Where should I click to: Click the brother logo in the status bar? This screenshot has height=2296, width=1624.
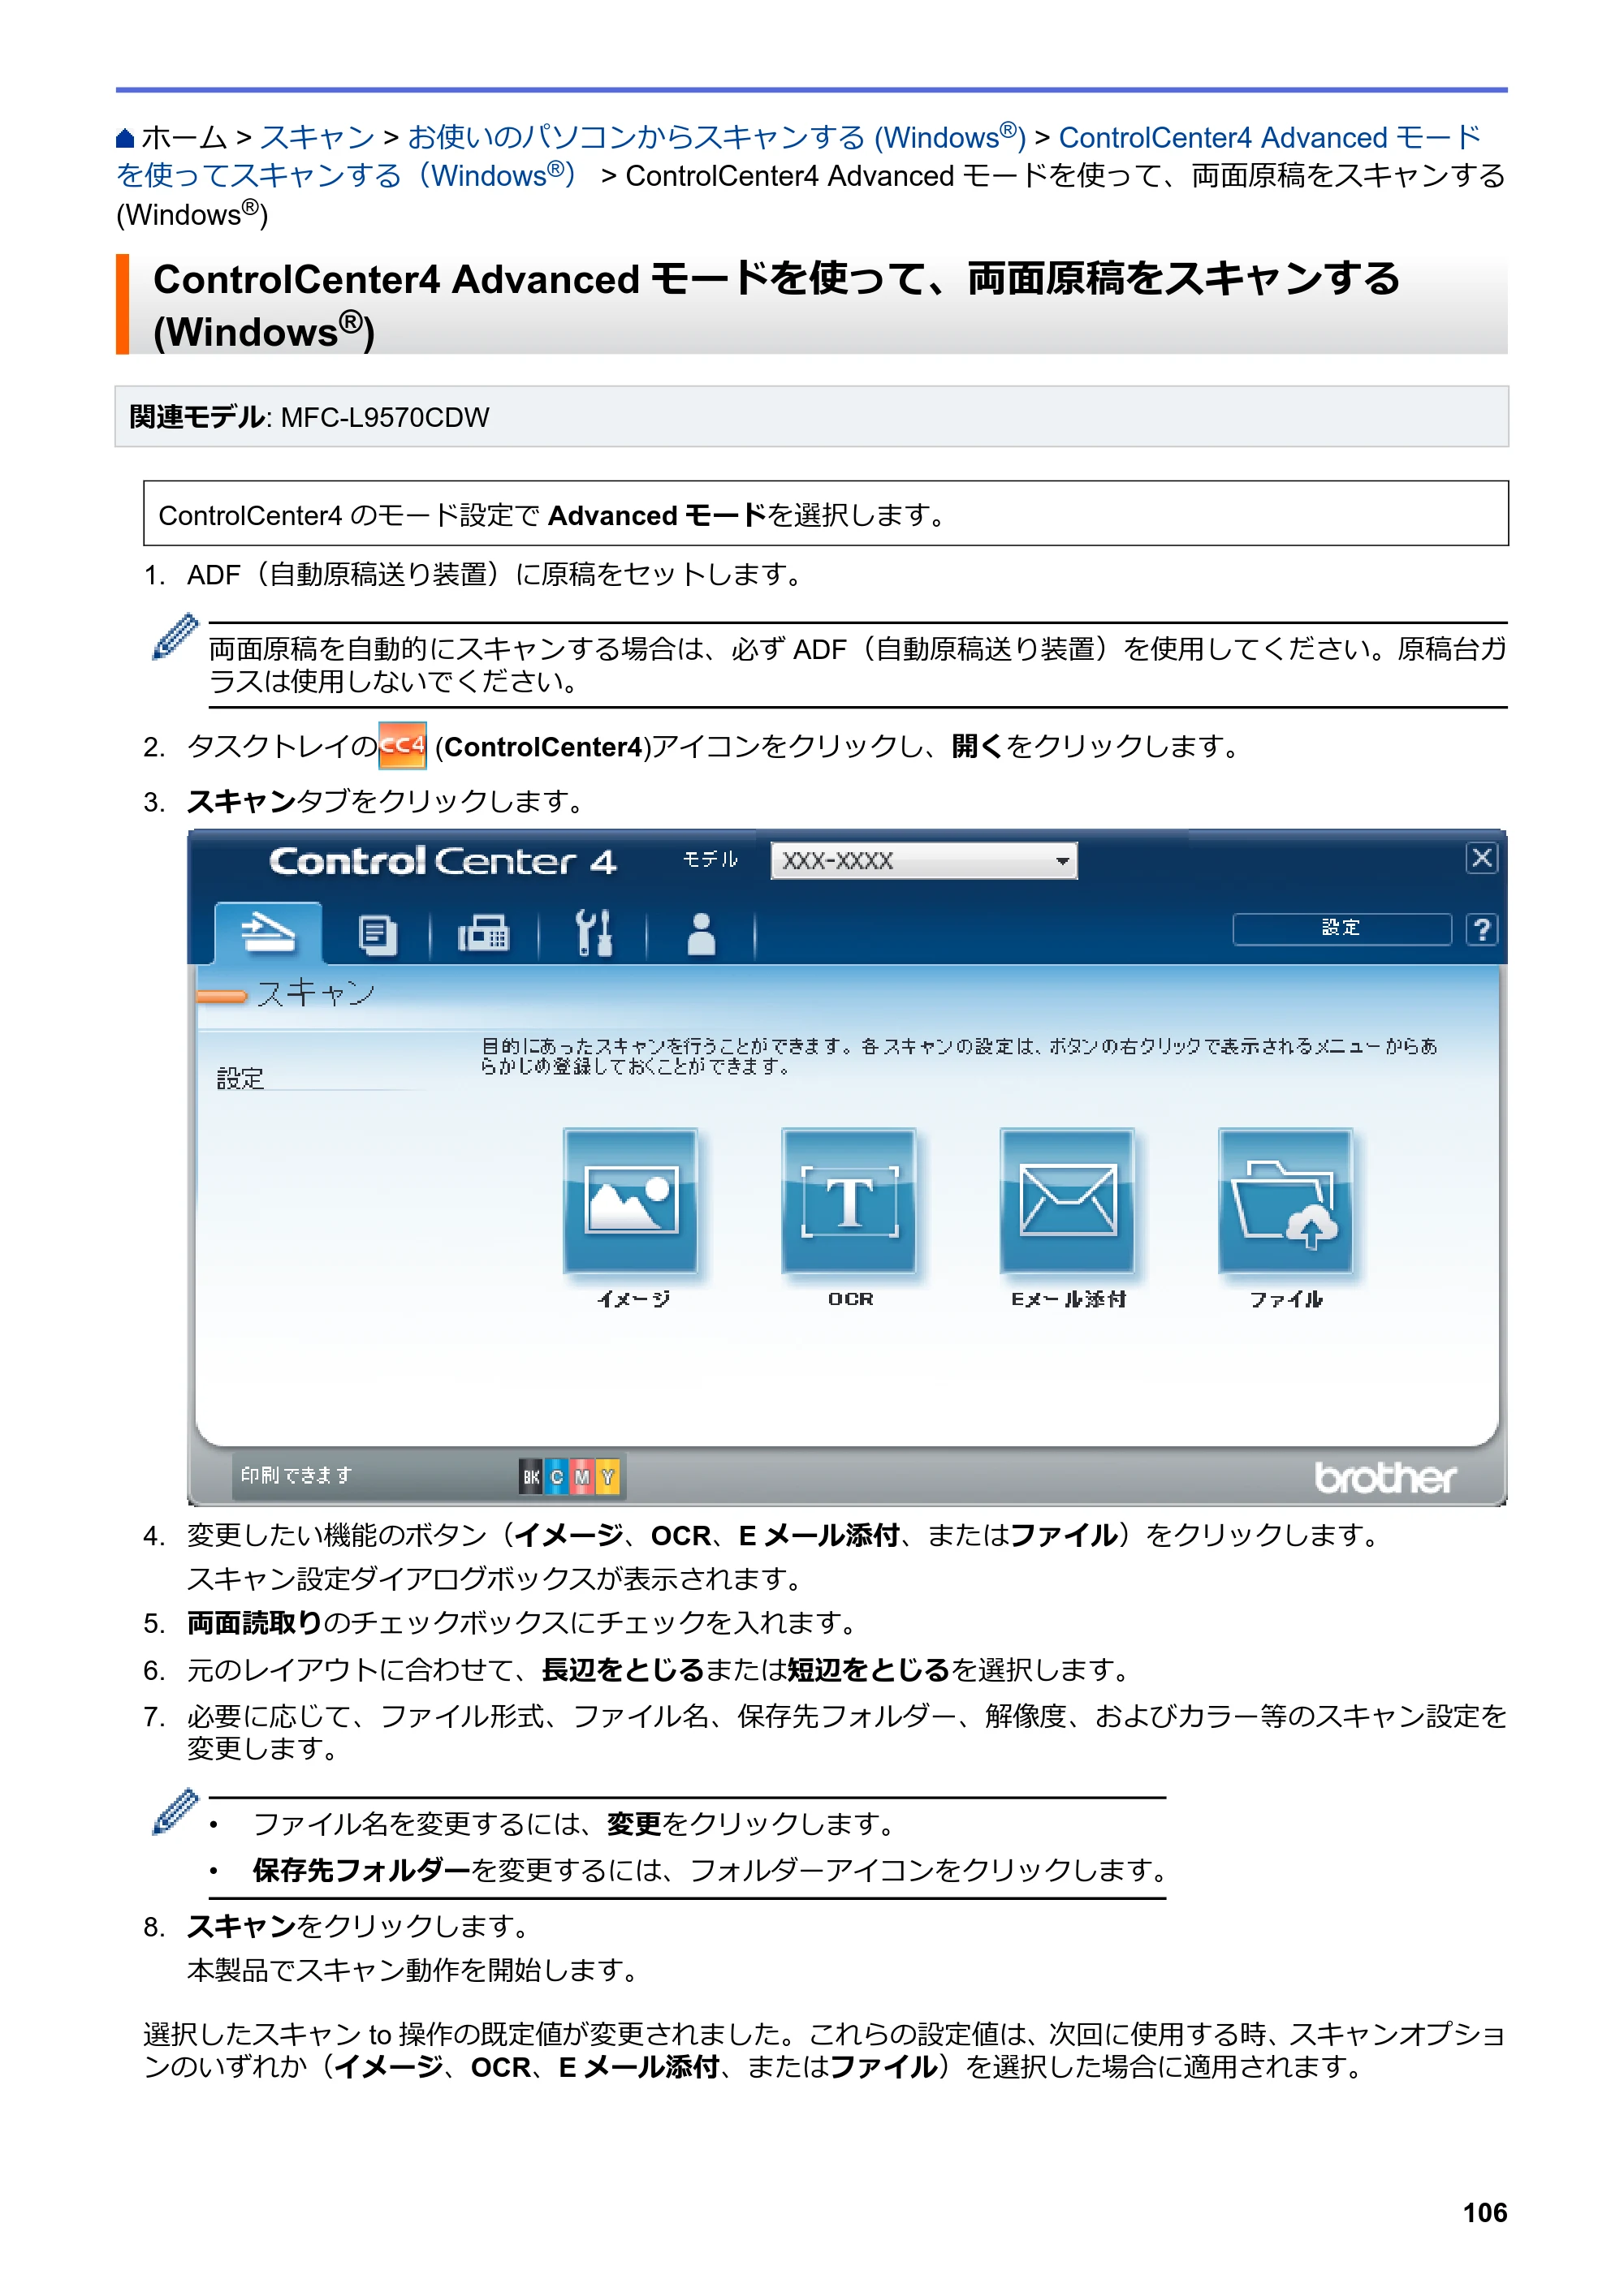click(1384, 1477)
